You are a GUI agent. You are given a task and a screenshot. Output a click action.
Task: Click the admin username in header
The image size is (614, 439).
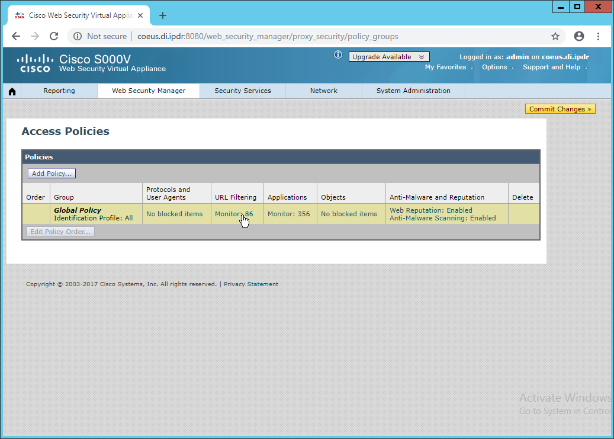pyautogui.click(x=517, y=57)
